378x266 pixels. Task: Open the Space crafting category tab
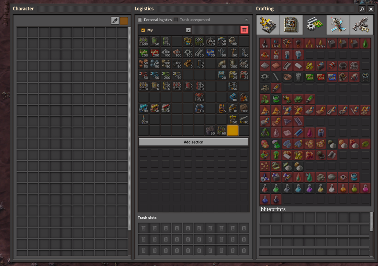338,25
